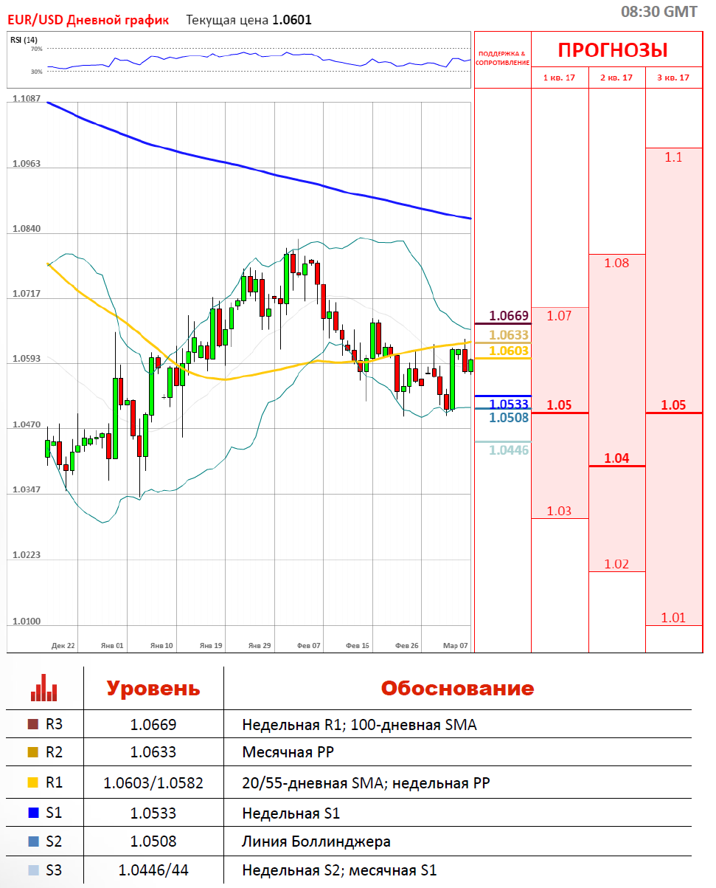Click the Обоснование column header
Image resolution: width=716 pixels, height=888 pixels.
[457, 689]
